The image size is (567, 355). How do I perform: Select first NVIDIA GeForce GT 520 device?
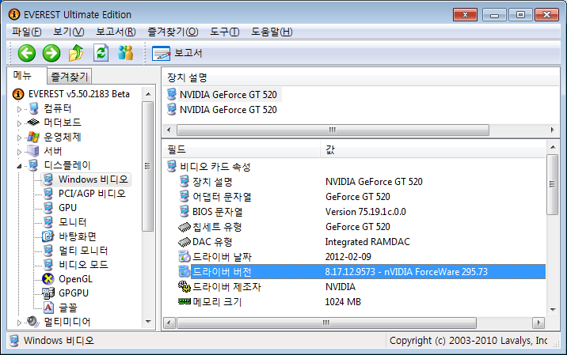pos(228,95)
